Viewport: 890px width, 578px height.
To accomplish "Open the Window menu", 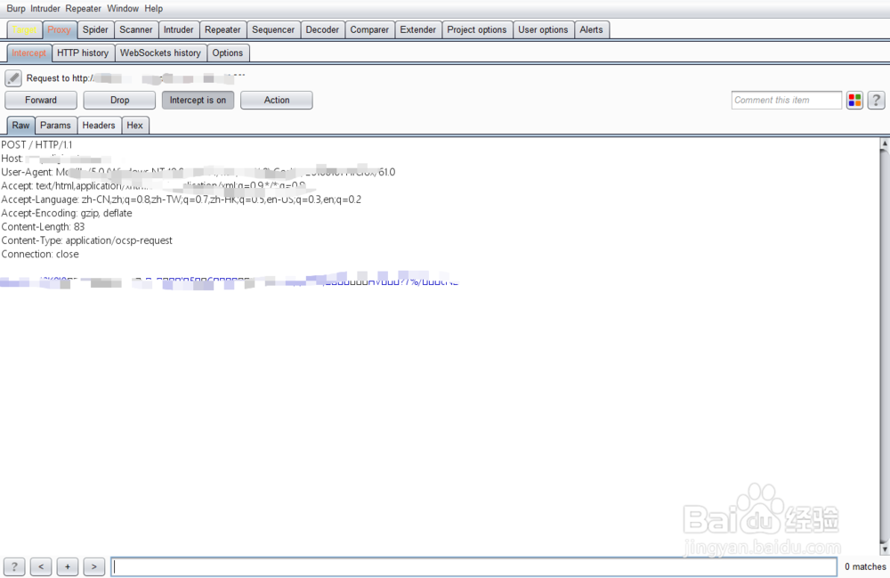I will click(x=123, y=9).
